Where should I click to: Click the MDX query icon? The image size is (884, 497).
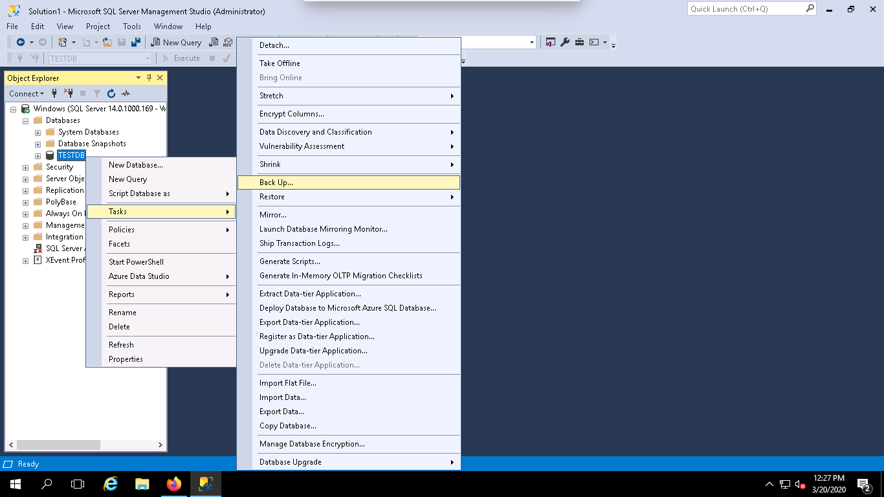(x=227, y=42)
